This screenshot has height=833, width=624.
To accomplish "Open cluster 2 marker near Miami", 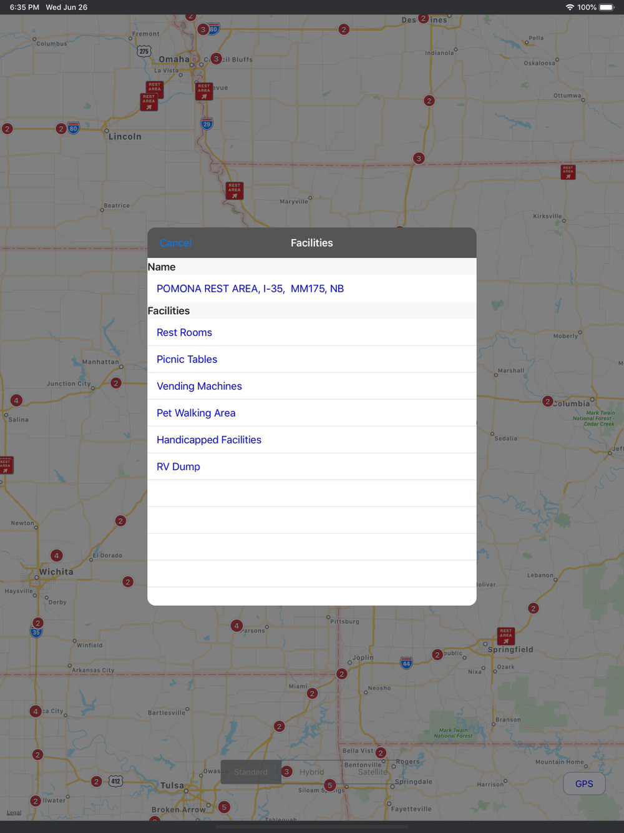I will point(313,693).
